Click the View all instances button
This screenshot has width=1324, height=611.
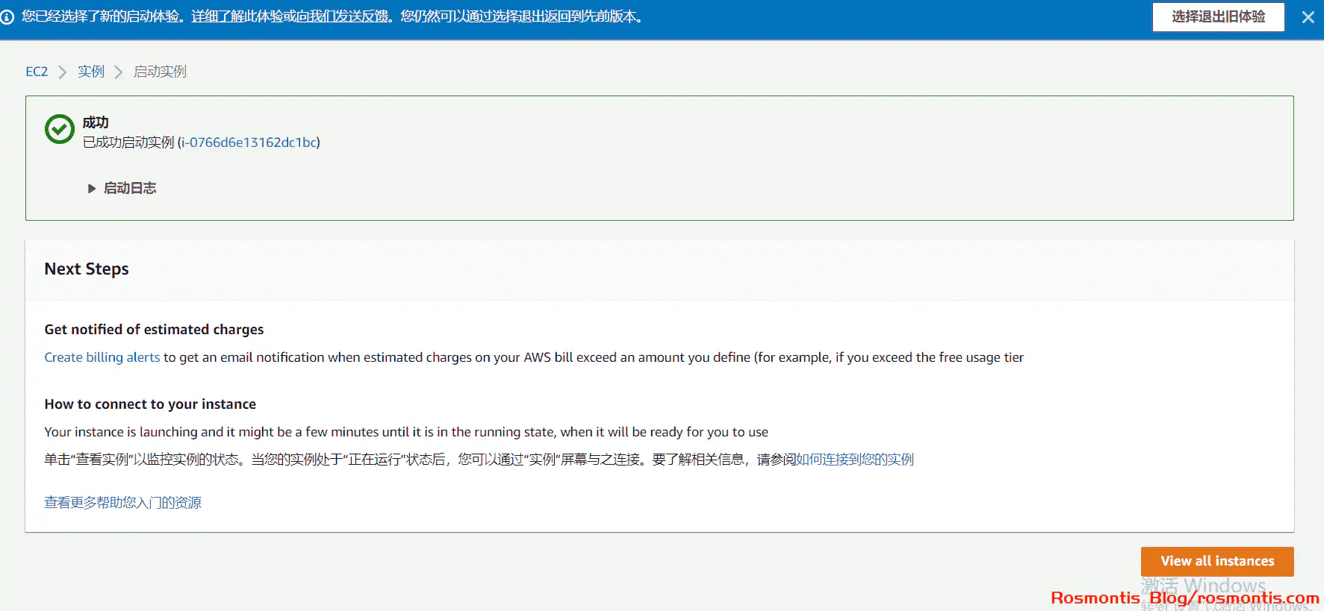coord(1217,561)
